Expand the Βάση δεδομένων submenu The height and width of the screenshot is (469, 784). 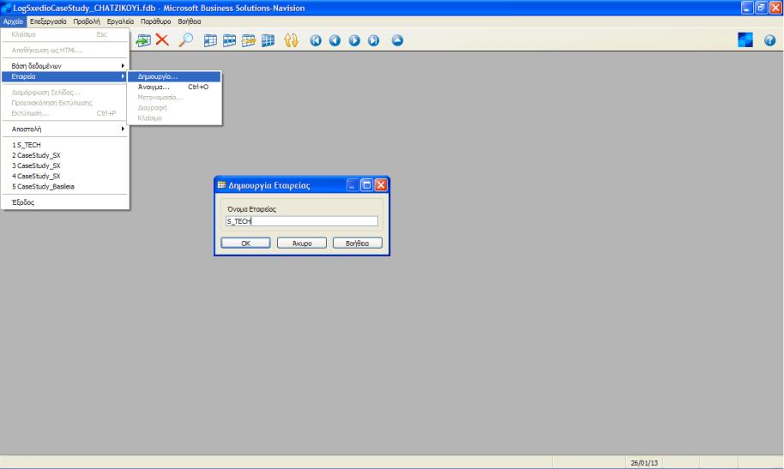coord(65,66)
